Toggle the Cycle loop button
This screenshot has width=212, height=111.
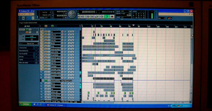point(97,17)
